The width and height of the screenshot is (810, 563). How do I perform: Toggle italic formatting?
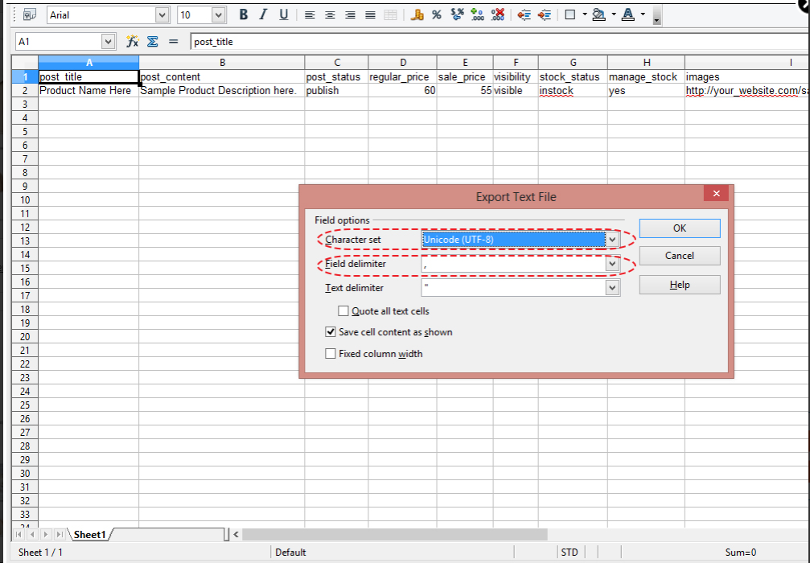pyautogui.click(x=264, y=15)
